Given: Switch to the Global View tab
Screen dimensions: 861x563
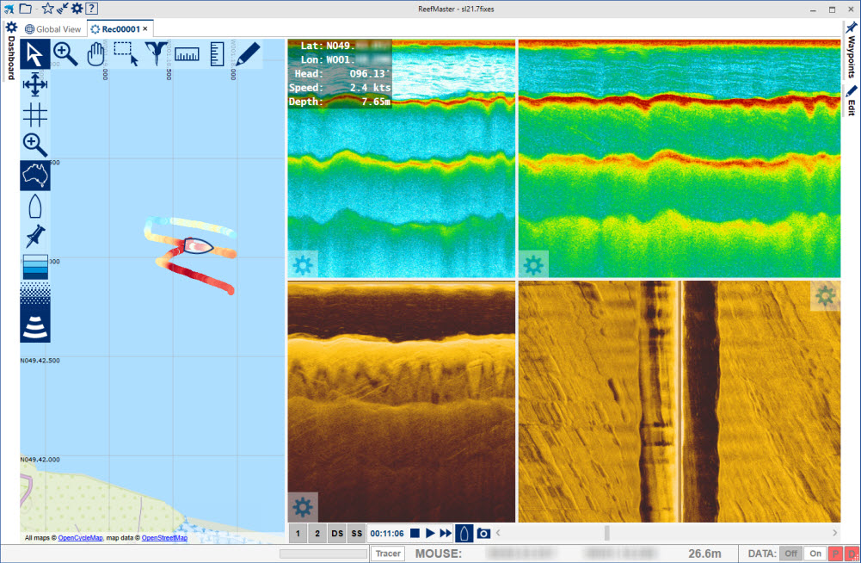Looking at the screenshot, I should tap(53, 29).
